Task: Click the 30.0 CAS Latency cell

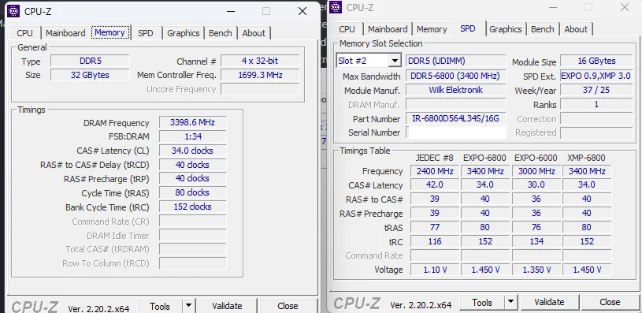Action: 536,184
